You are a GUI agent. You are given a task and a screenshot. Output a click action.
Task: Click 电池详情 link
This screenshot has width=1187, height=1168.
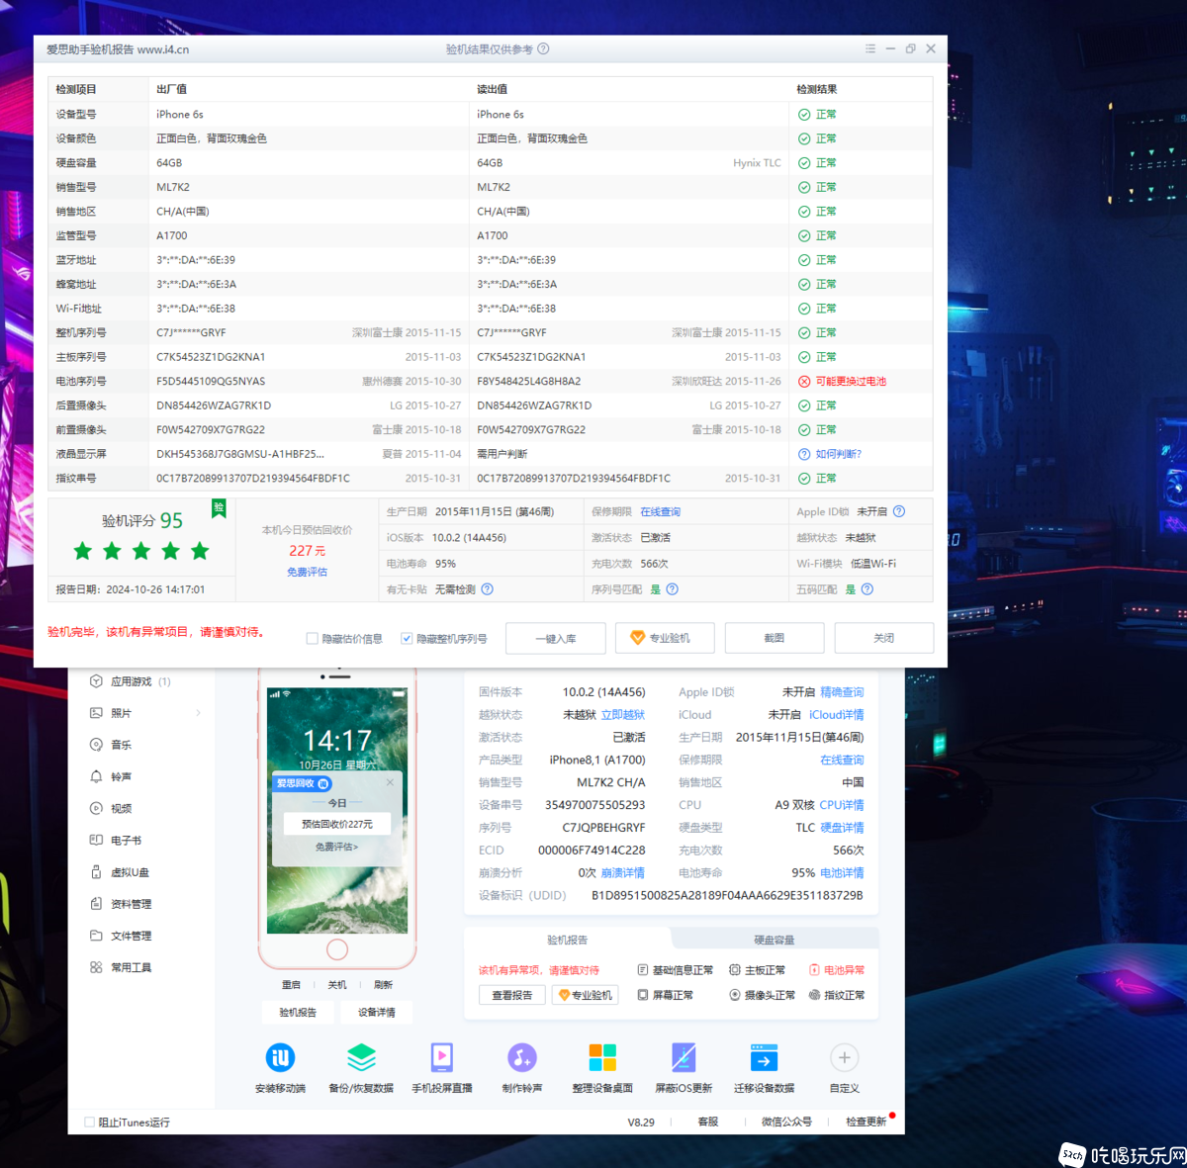tap(842, 873)
